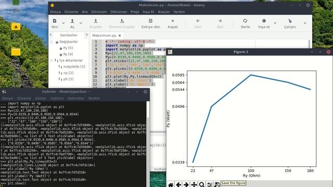
Task: Open the Ara menu in Geany
Action: pos(85,12)
